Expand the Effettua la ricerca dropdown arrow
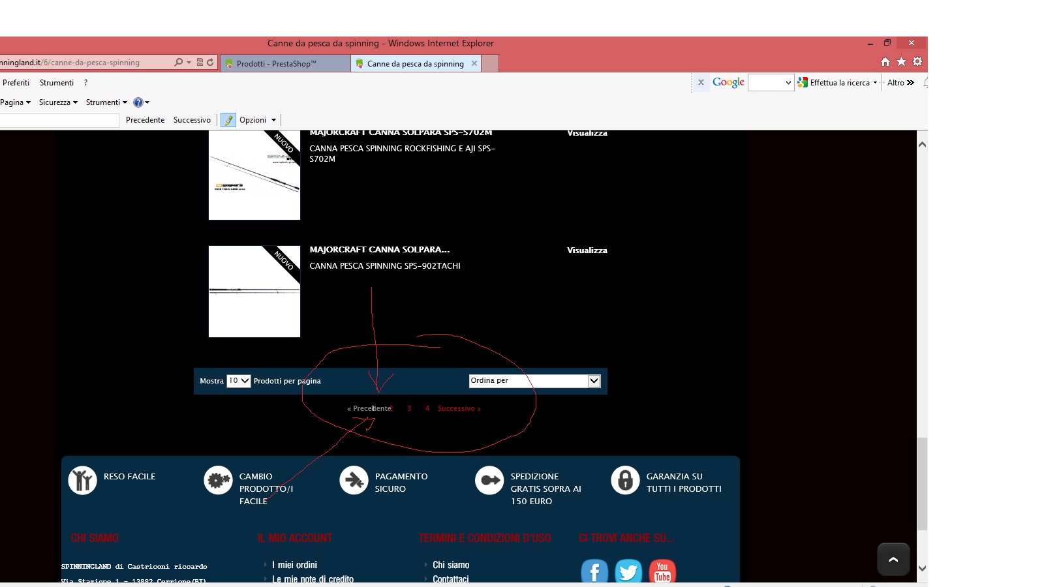Screen dimensions: 1044x587 pyautogui.click(x=875, y=83)
